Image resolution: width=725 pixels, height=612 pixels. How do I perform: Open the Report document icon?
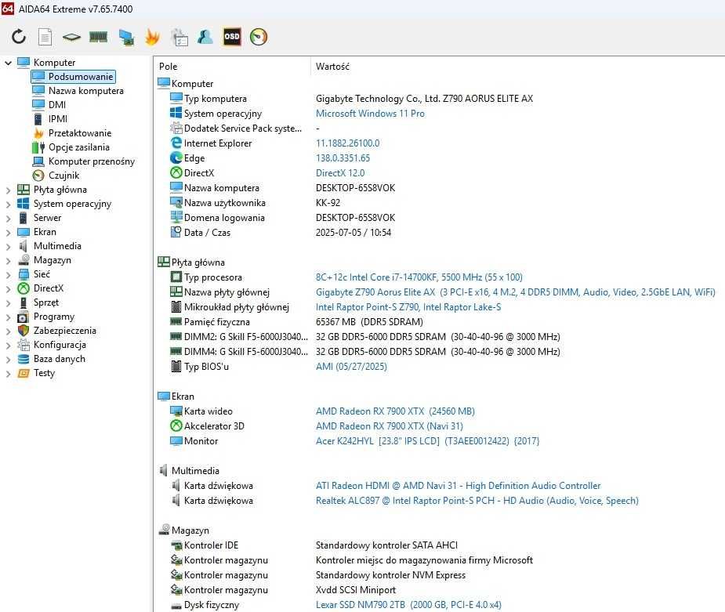click(x=45, y=37)
